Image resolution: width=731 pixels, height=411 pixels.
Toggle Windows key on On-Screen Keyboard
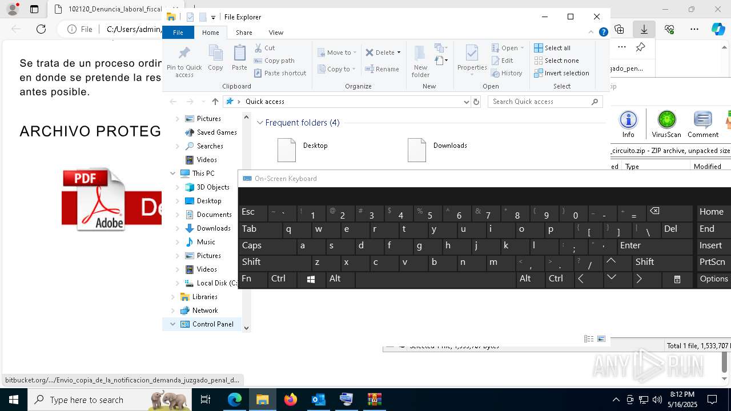[311, 279]
